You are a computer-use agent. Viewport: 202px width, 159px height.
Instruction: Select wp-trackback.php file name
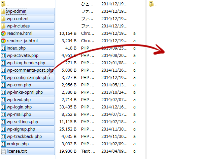click(x=24, y=137)
